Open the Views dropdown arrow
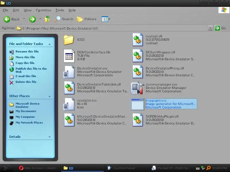 pos(109,19)
